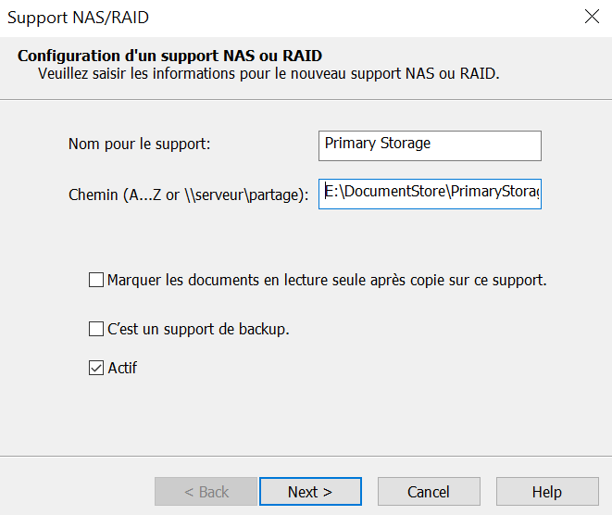This screenshot has width=612, height=515.
Task: Click the "Primary Storage" text in the name field
Action: pos(378,144)
